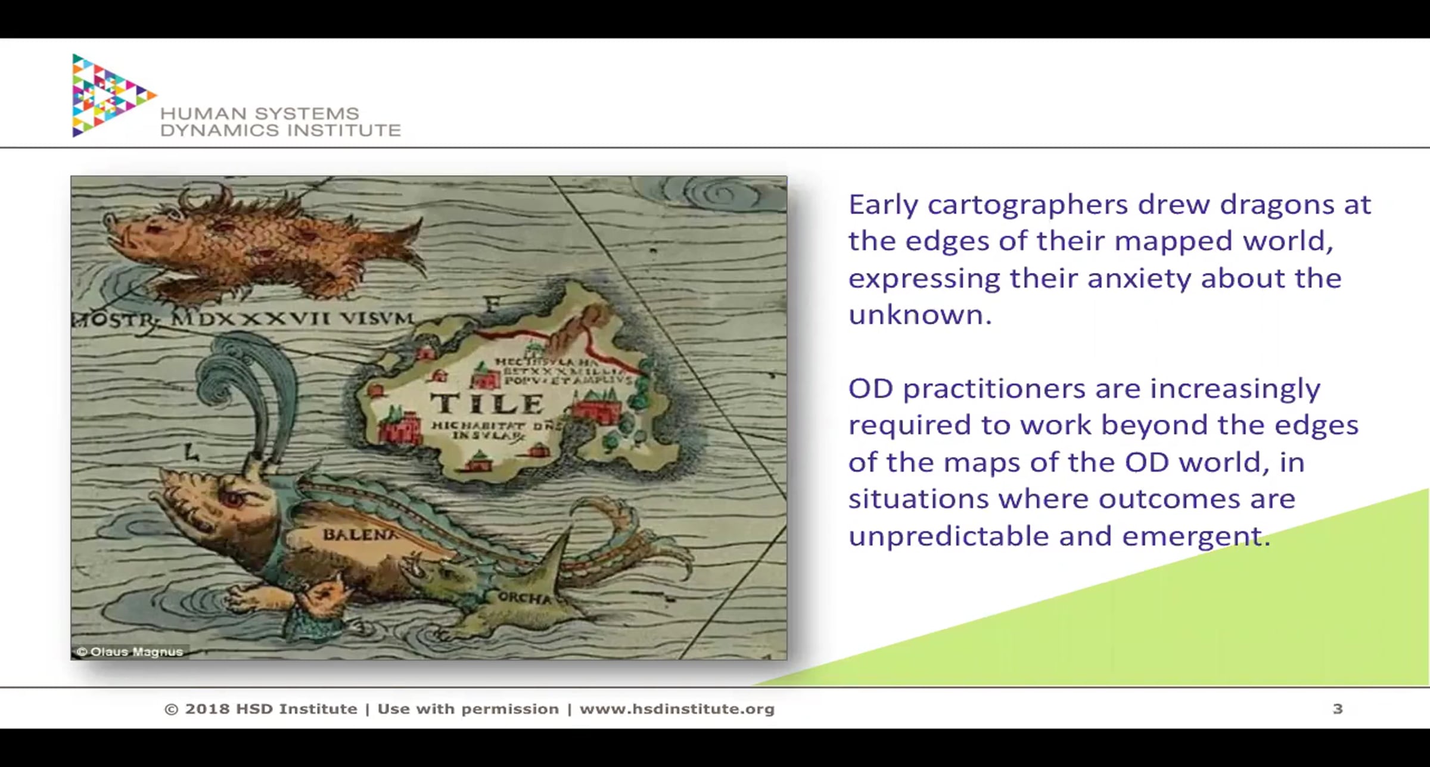Click the Human Systems Dynamics Institute triangle logo
1430x767 pixels.
point(114,95)
